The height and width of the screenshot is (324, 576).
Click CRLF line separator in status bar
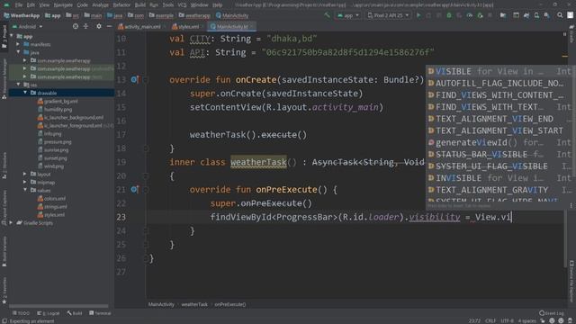click(490, 320)
